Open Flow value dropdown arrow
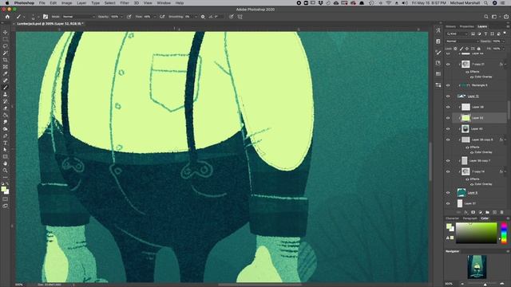This screenshot has width=511, height=287. click(154, 16)
